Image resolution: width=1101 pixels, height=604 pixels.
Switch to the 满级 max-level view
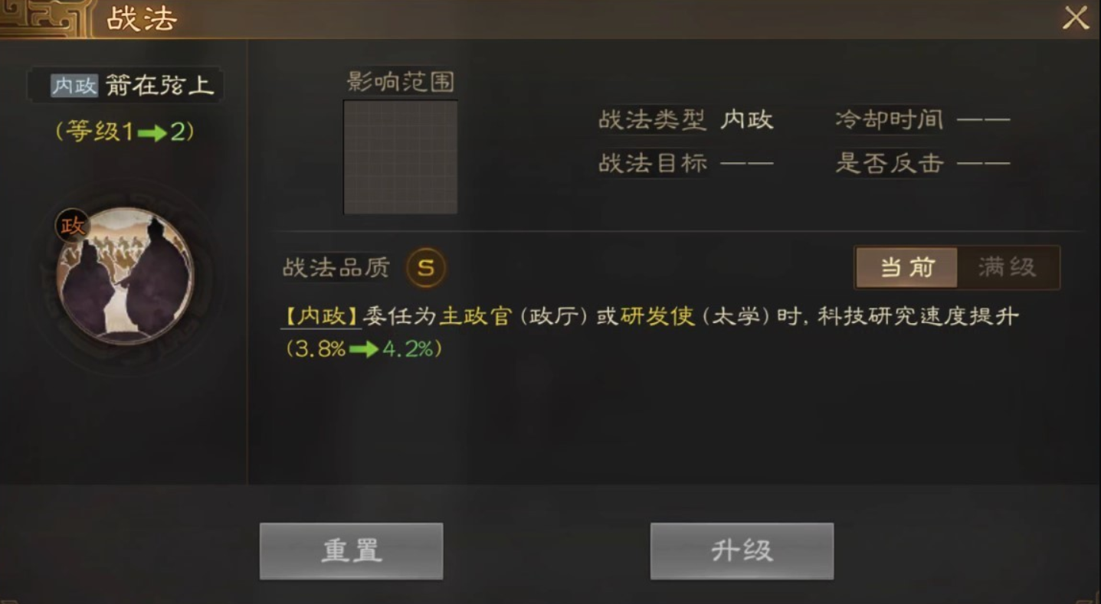[x=1008, y=267]
